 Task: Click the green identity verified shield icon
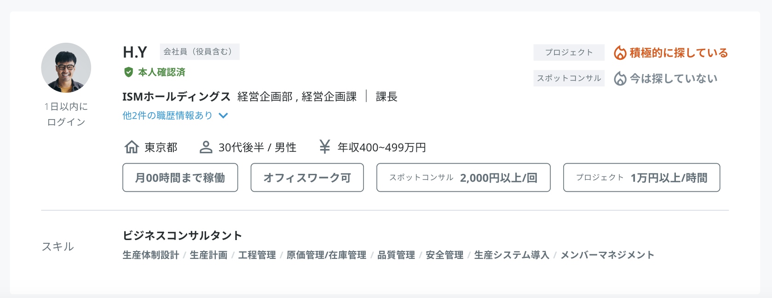[x=129, y=72]
